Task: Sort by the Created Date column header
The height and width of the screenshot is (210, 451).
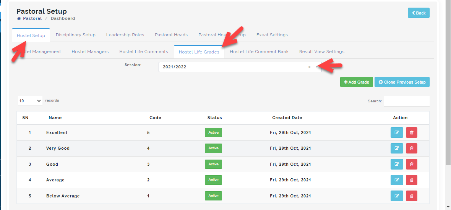Action: click(287, 118)
